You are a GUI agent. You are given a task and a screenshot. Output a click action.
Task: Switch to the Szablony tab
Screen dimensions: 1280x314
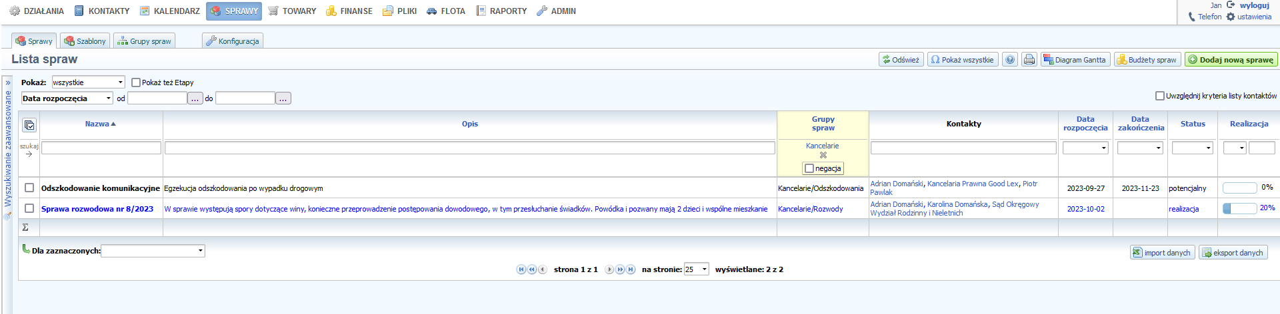pyautogui.click(x=85, y=41)
